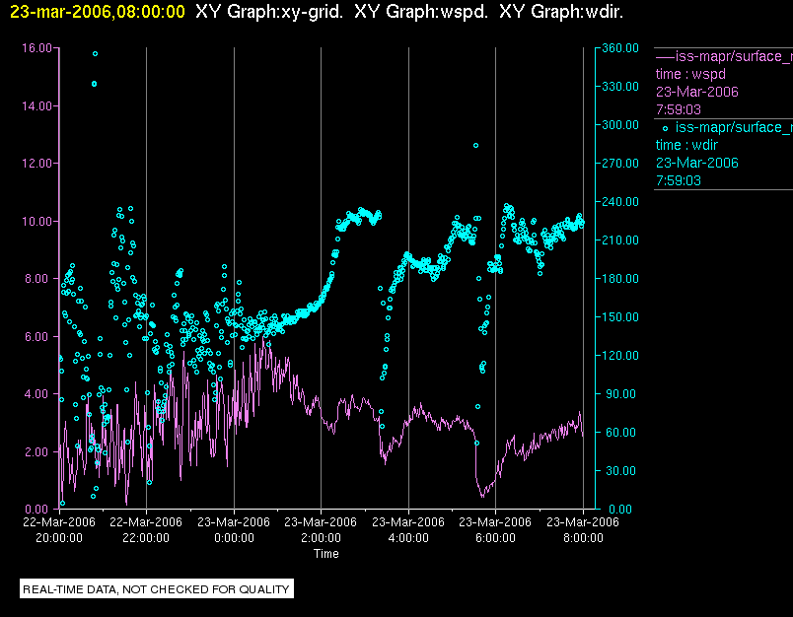
Task: Click the 120.00 wind direction axis label
Action: click(620, 355)
